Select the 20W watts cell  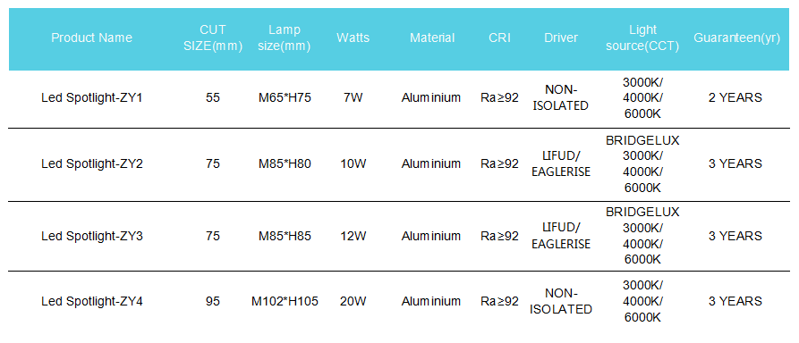(x=353, y=301)
